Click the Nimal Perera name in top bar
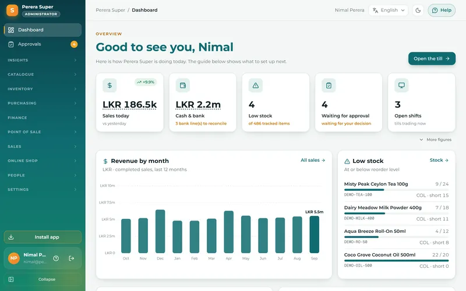 349,10
